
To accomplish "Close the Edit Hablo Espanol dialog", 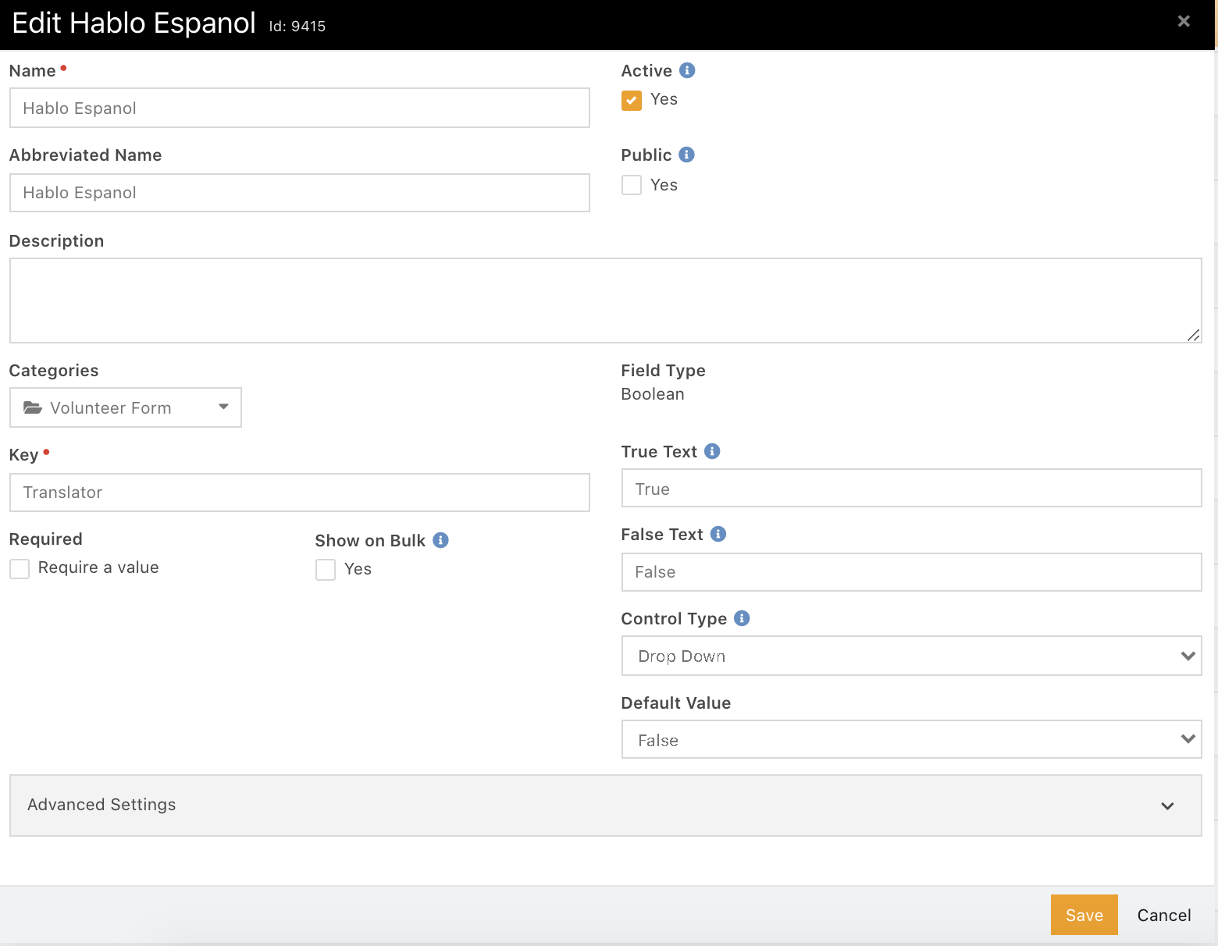I will point(1184,22).
